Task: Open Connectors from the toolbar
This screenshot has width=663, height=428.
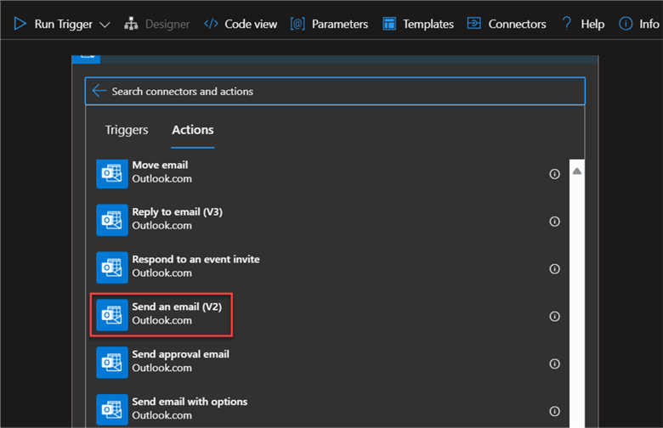Action: coord(507,24)
